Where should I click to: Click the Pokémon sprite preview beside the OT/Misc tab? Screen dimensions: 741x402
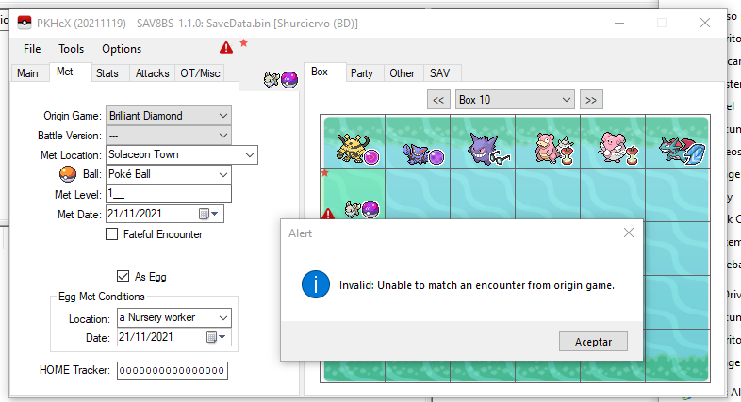[281, 80]
